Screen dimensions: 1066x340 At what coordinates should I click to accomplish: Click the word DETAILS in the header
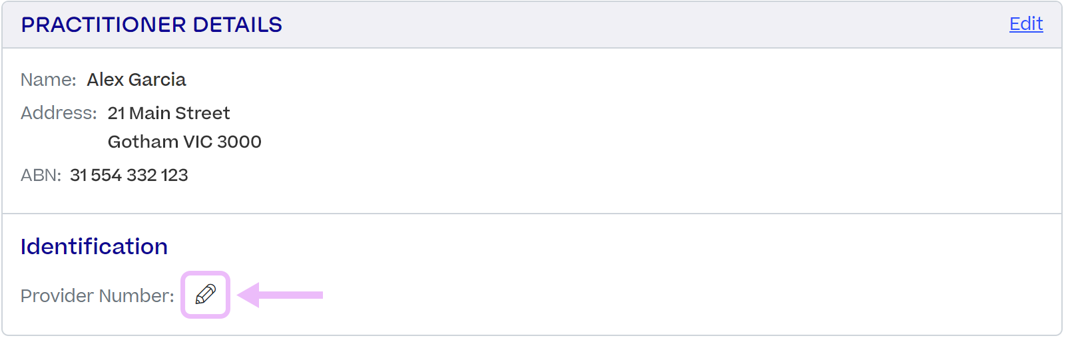(x=238, y=25)
